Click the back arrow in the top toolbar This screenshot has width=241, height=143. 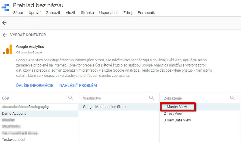5,23
